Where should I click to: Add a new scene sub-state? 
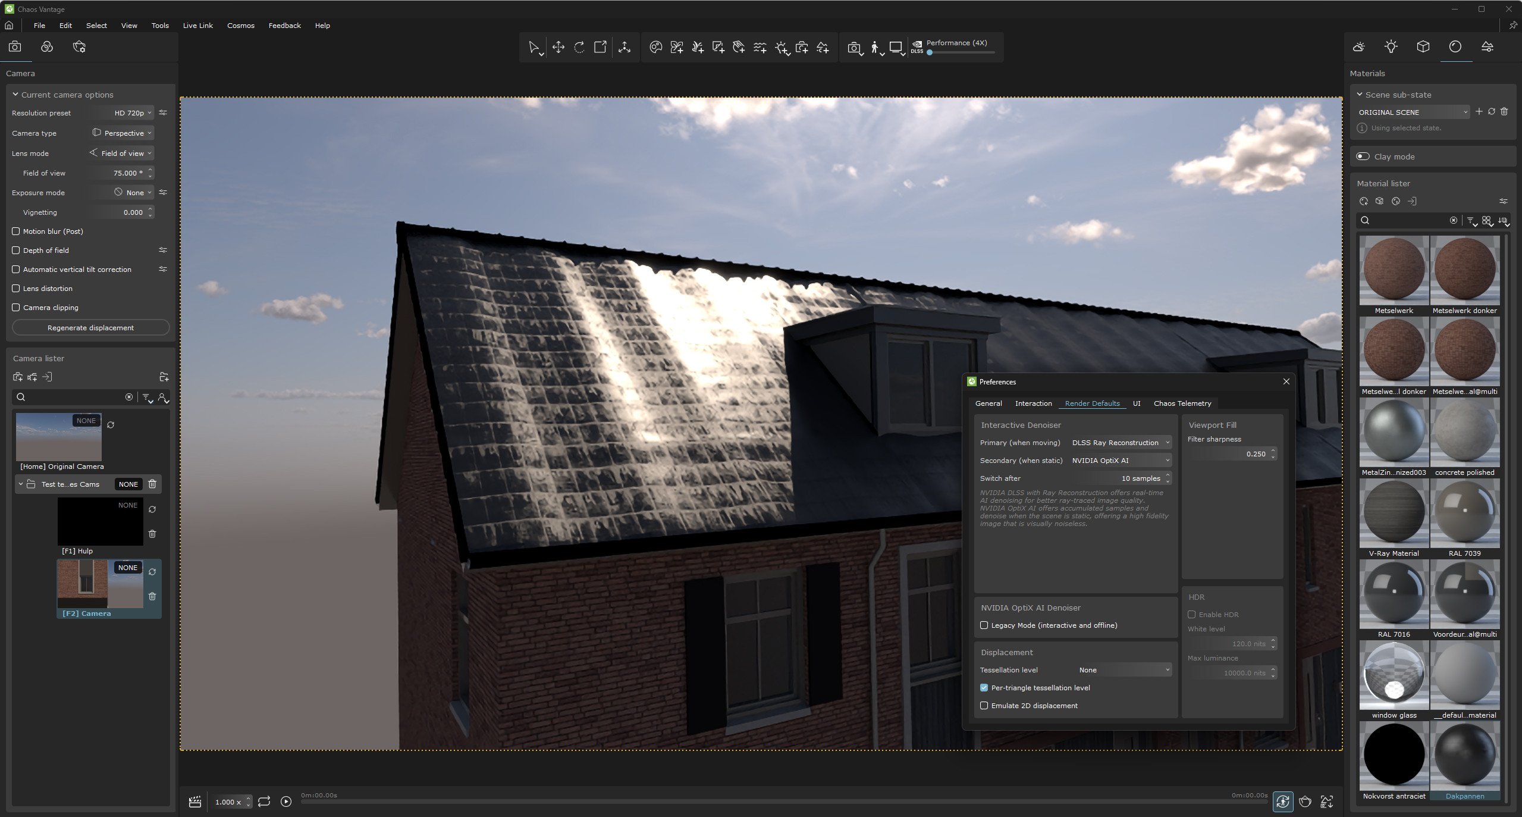coord(1479,112)
